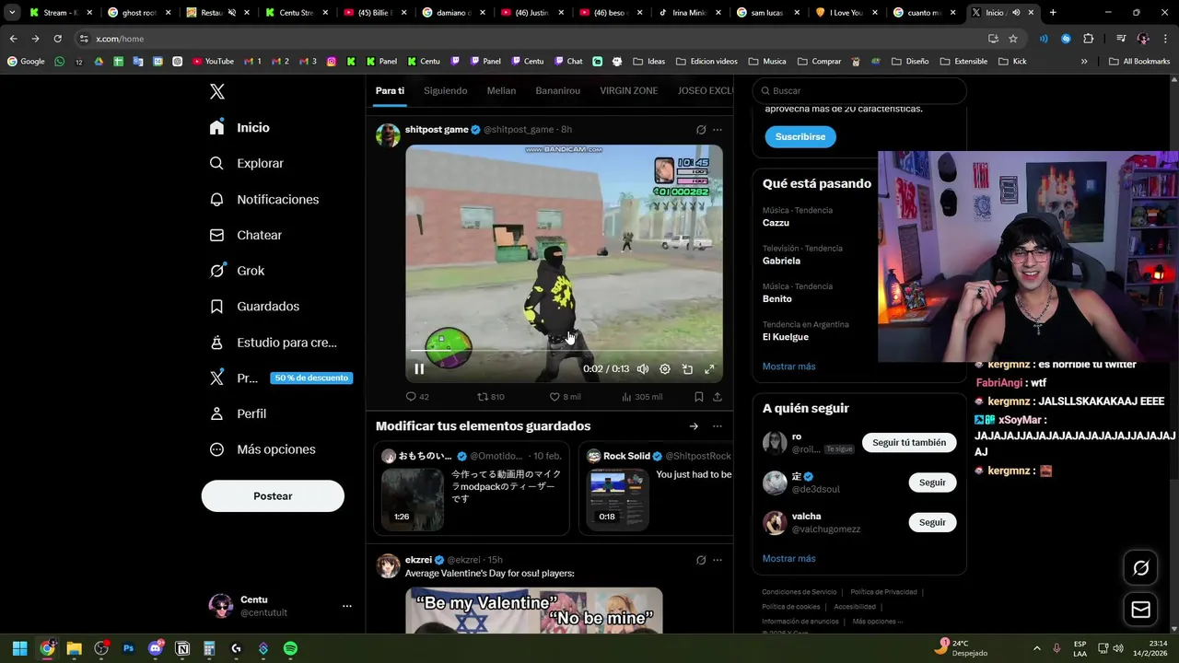Switch to Siguiendo tab
The height and width of the screenshot is (663, 1179).
[445, 90]
